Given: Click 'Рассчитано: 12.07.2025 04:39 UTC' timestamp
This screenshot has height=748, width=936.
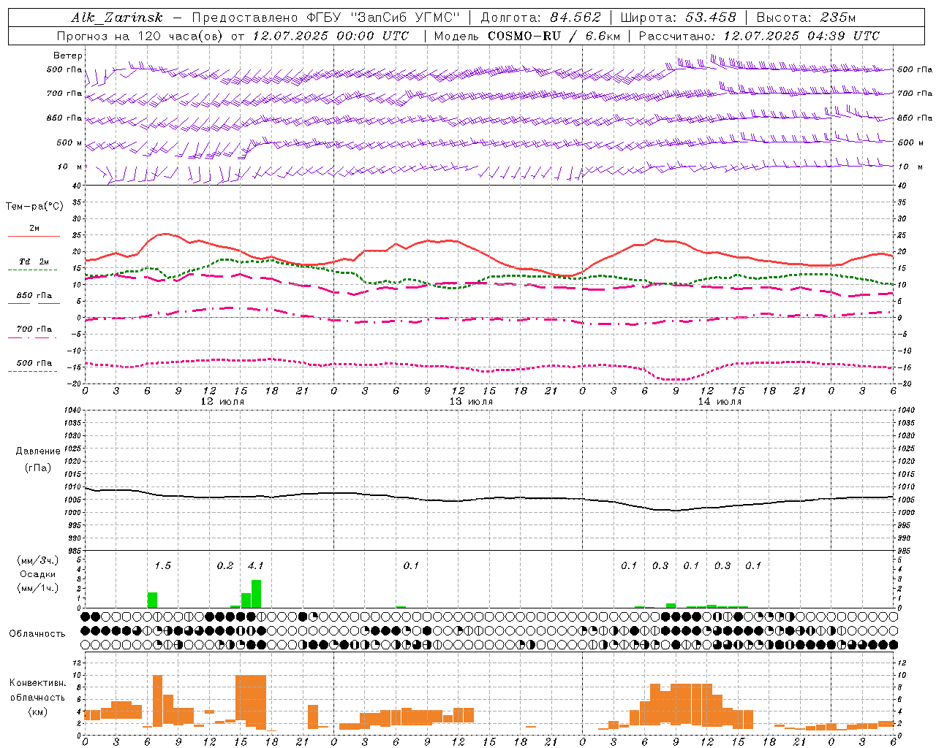Looking at the screenshot, I should coord(759,36).
